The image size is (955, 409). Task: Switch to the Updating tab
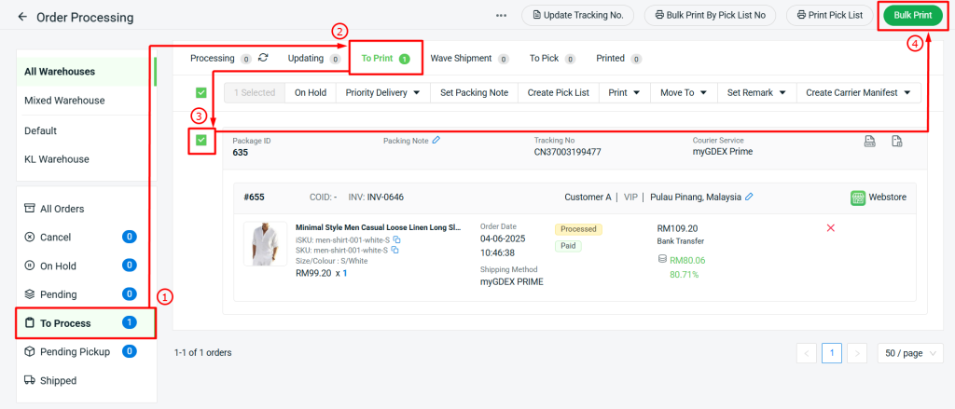point(313,59)
